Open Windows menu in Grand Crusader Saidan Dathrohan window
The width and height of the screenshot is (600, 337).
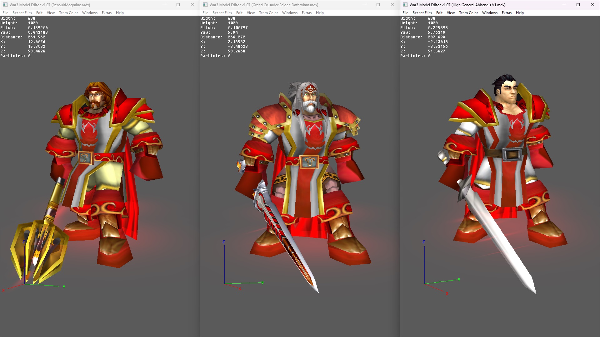(290, 13)
